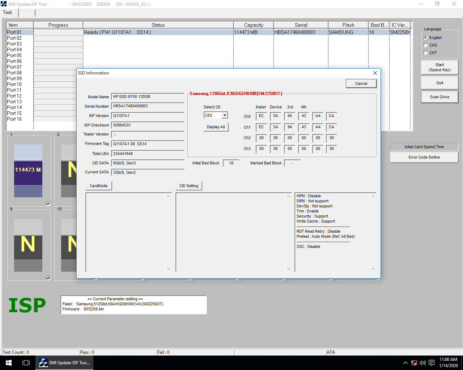
Task: Open the Windows Start menu
Action: point(9,363)
